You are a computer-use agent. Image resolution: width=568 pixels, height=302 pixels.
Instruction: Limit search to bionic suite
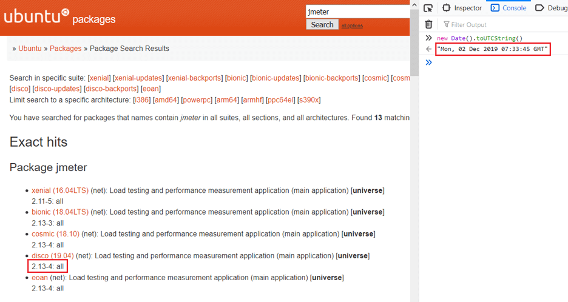click(x=236, y=78)
